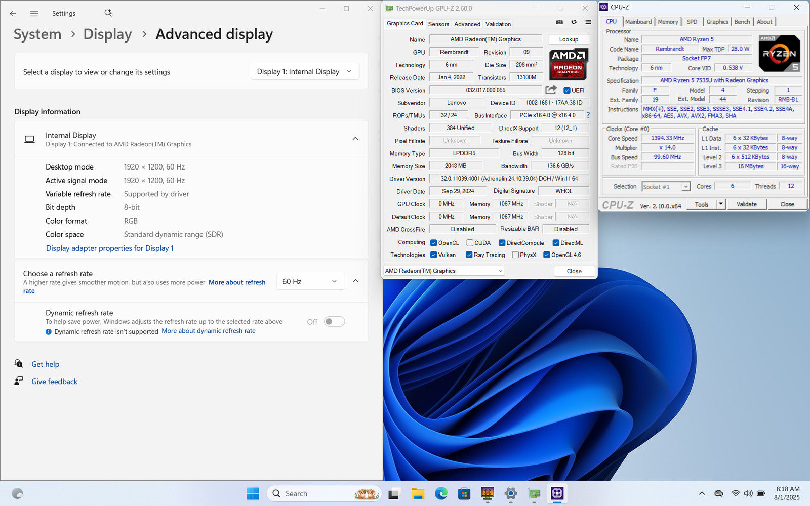This screenshot has width=810, height=506.
Task: Click the GPU-Z screenshot camera icon
Action: (x=559, y=22)
